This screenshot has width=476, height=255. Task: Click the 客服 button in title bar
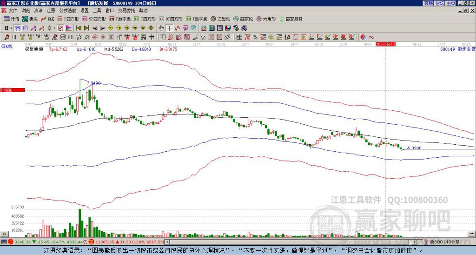click(x=429, y=3)
